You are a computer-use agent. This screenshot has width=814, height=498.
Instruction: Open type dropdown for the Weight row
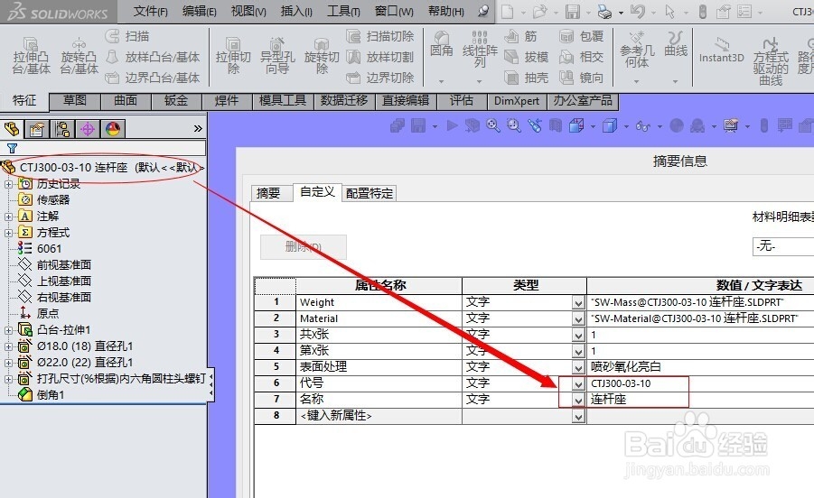(578, 302)
